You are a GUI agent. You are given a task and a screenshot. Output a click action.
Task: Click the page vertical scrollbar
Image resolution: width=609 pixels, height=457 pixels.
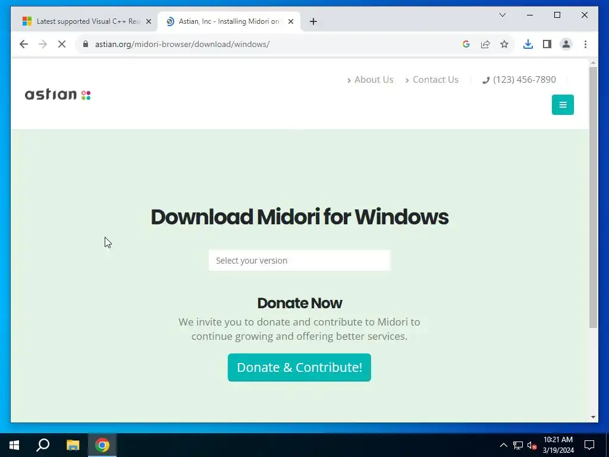pyautogui.click(x=593, y=198)
